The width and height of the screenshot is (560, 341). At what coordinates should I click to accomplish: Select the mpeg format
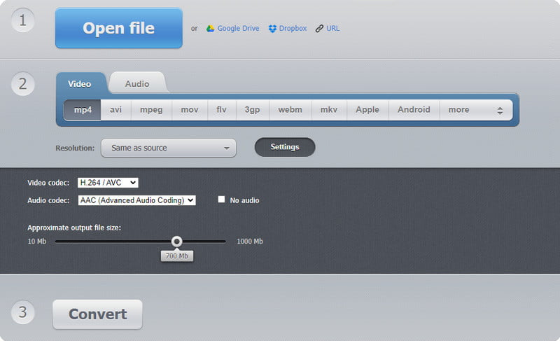151,110
